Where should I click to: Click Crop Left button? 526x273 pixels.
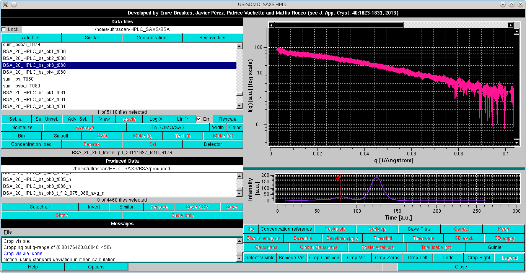418,258
